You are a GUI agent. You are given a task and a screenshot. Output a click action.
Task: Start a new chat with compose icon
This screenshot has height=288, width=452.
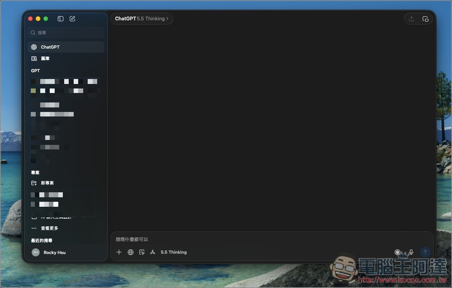(72, 19)
